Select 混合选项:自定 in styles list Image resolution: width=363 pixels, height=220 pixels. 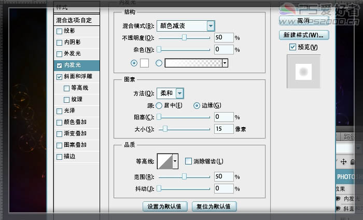pyautogui.click(x=77, y=20)
